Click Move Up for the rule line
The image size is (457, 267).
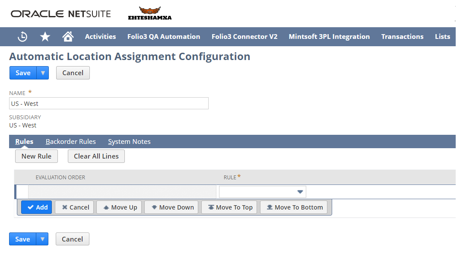(x=119, y=207)
